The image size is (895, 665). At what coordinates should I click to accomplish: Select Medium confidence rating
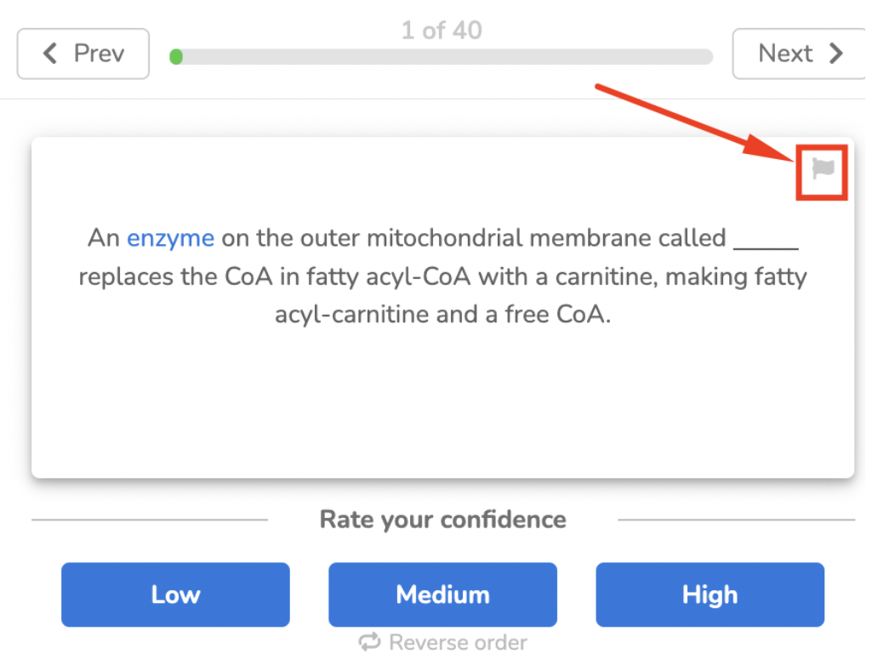442,594
